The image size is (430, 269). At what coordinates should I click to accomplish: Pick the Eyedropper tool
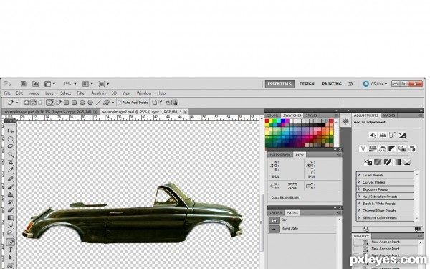pyautogui.click(x=11, y=169)
